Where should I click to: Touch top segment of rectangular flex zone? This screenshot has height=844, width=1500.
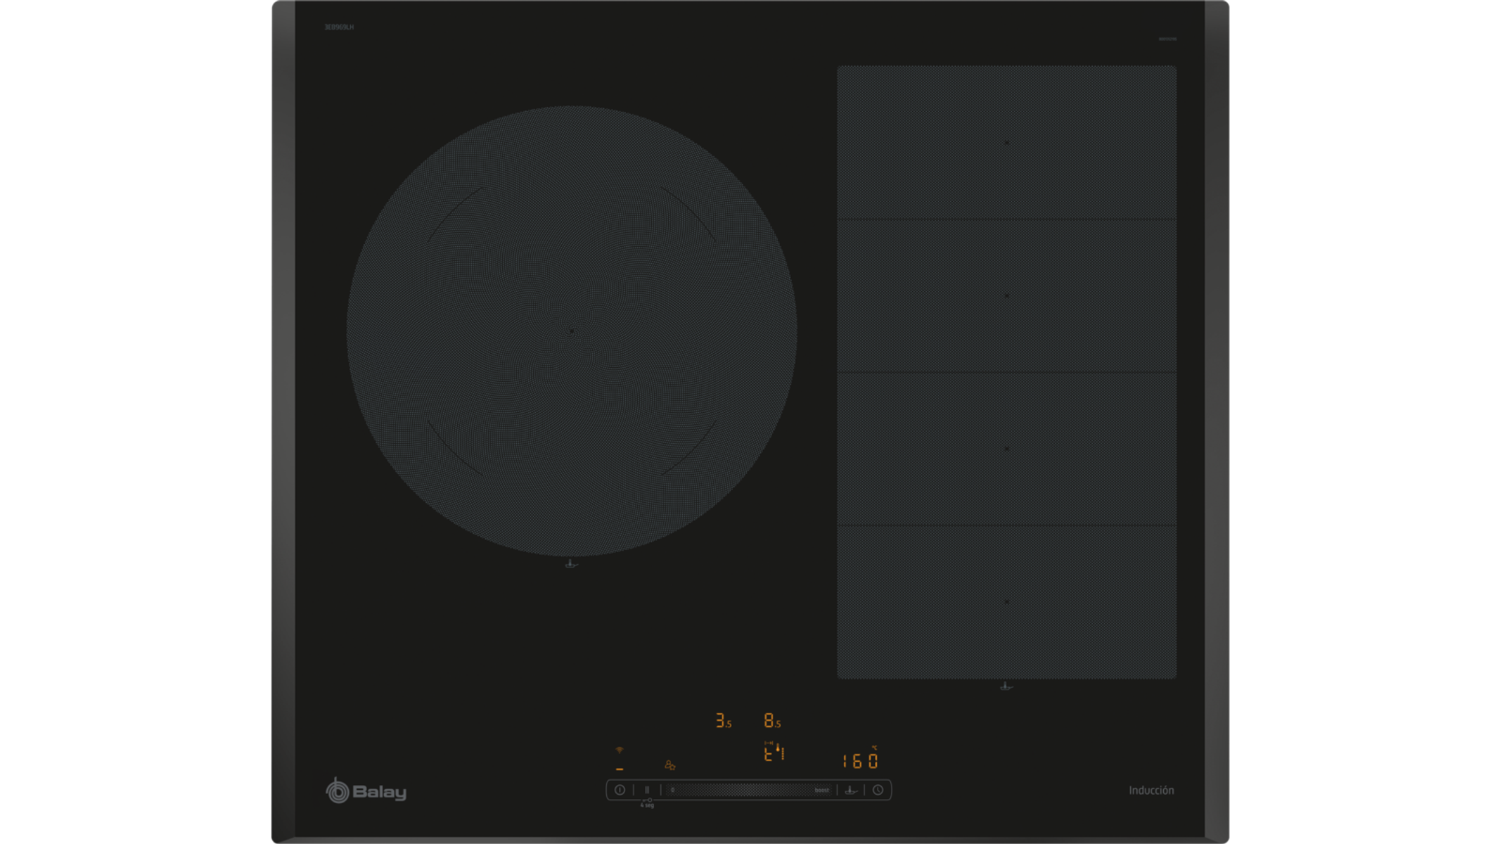[1006, 143]
